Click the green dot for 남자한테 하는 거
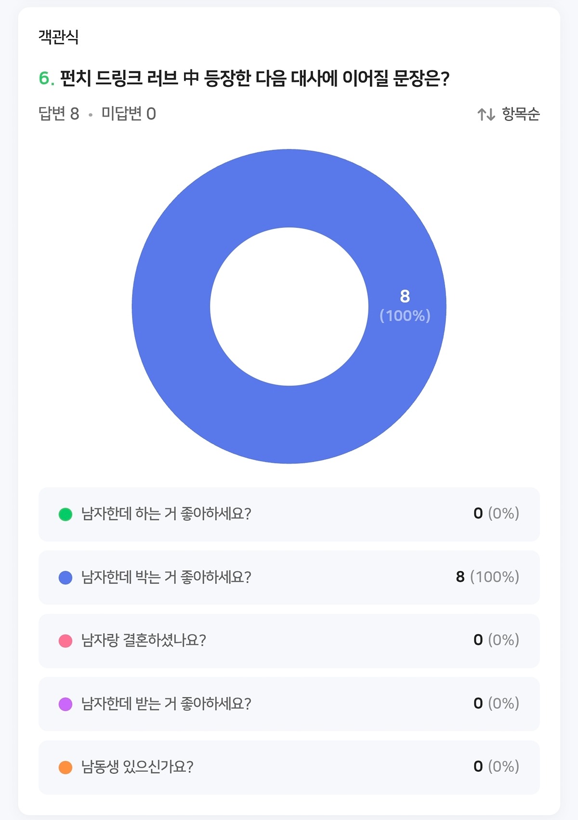This screenshot has width=578, height=820. click(x=66, y=515)
